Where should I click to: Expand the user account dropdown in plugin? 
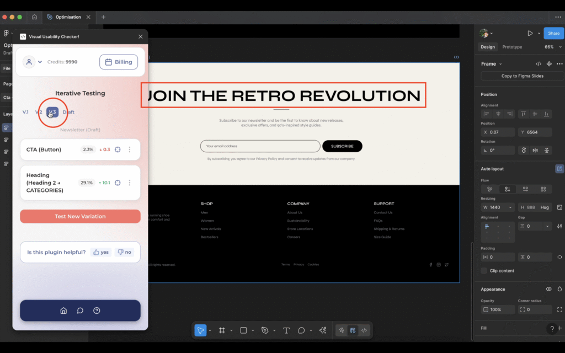pos(33,62)
